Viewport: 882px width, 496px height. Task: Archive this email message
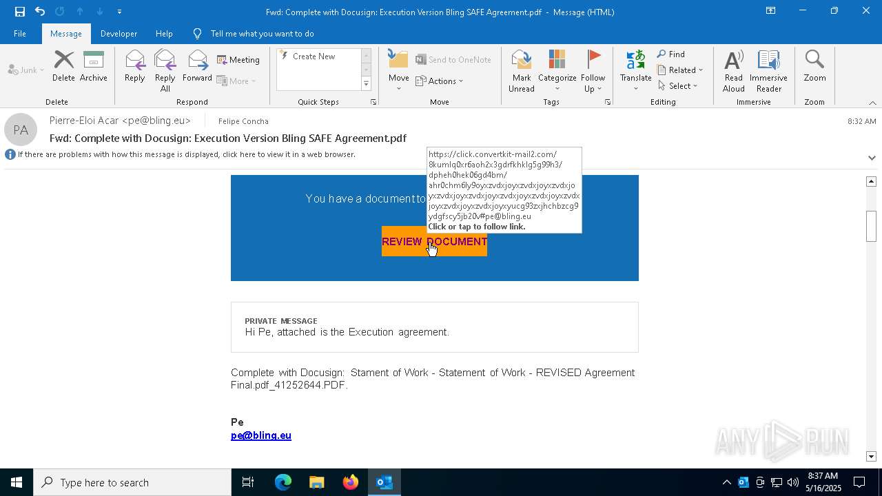tap(94, 67)
